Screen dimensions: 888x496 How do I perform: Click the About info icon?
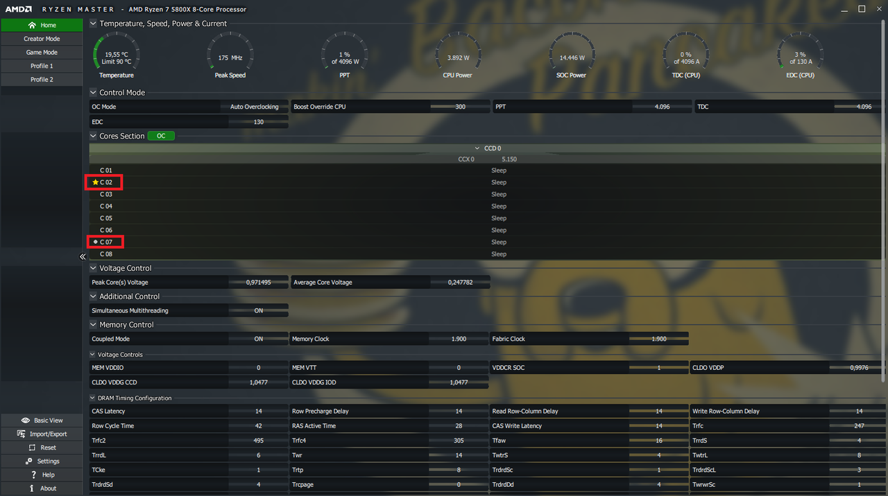tap(32, 488)
